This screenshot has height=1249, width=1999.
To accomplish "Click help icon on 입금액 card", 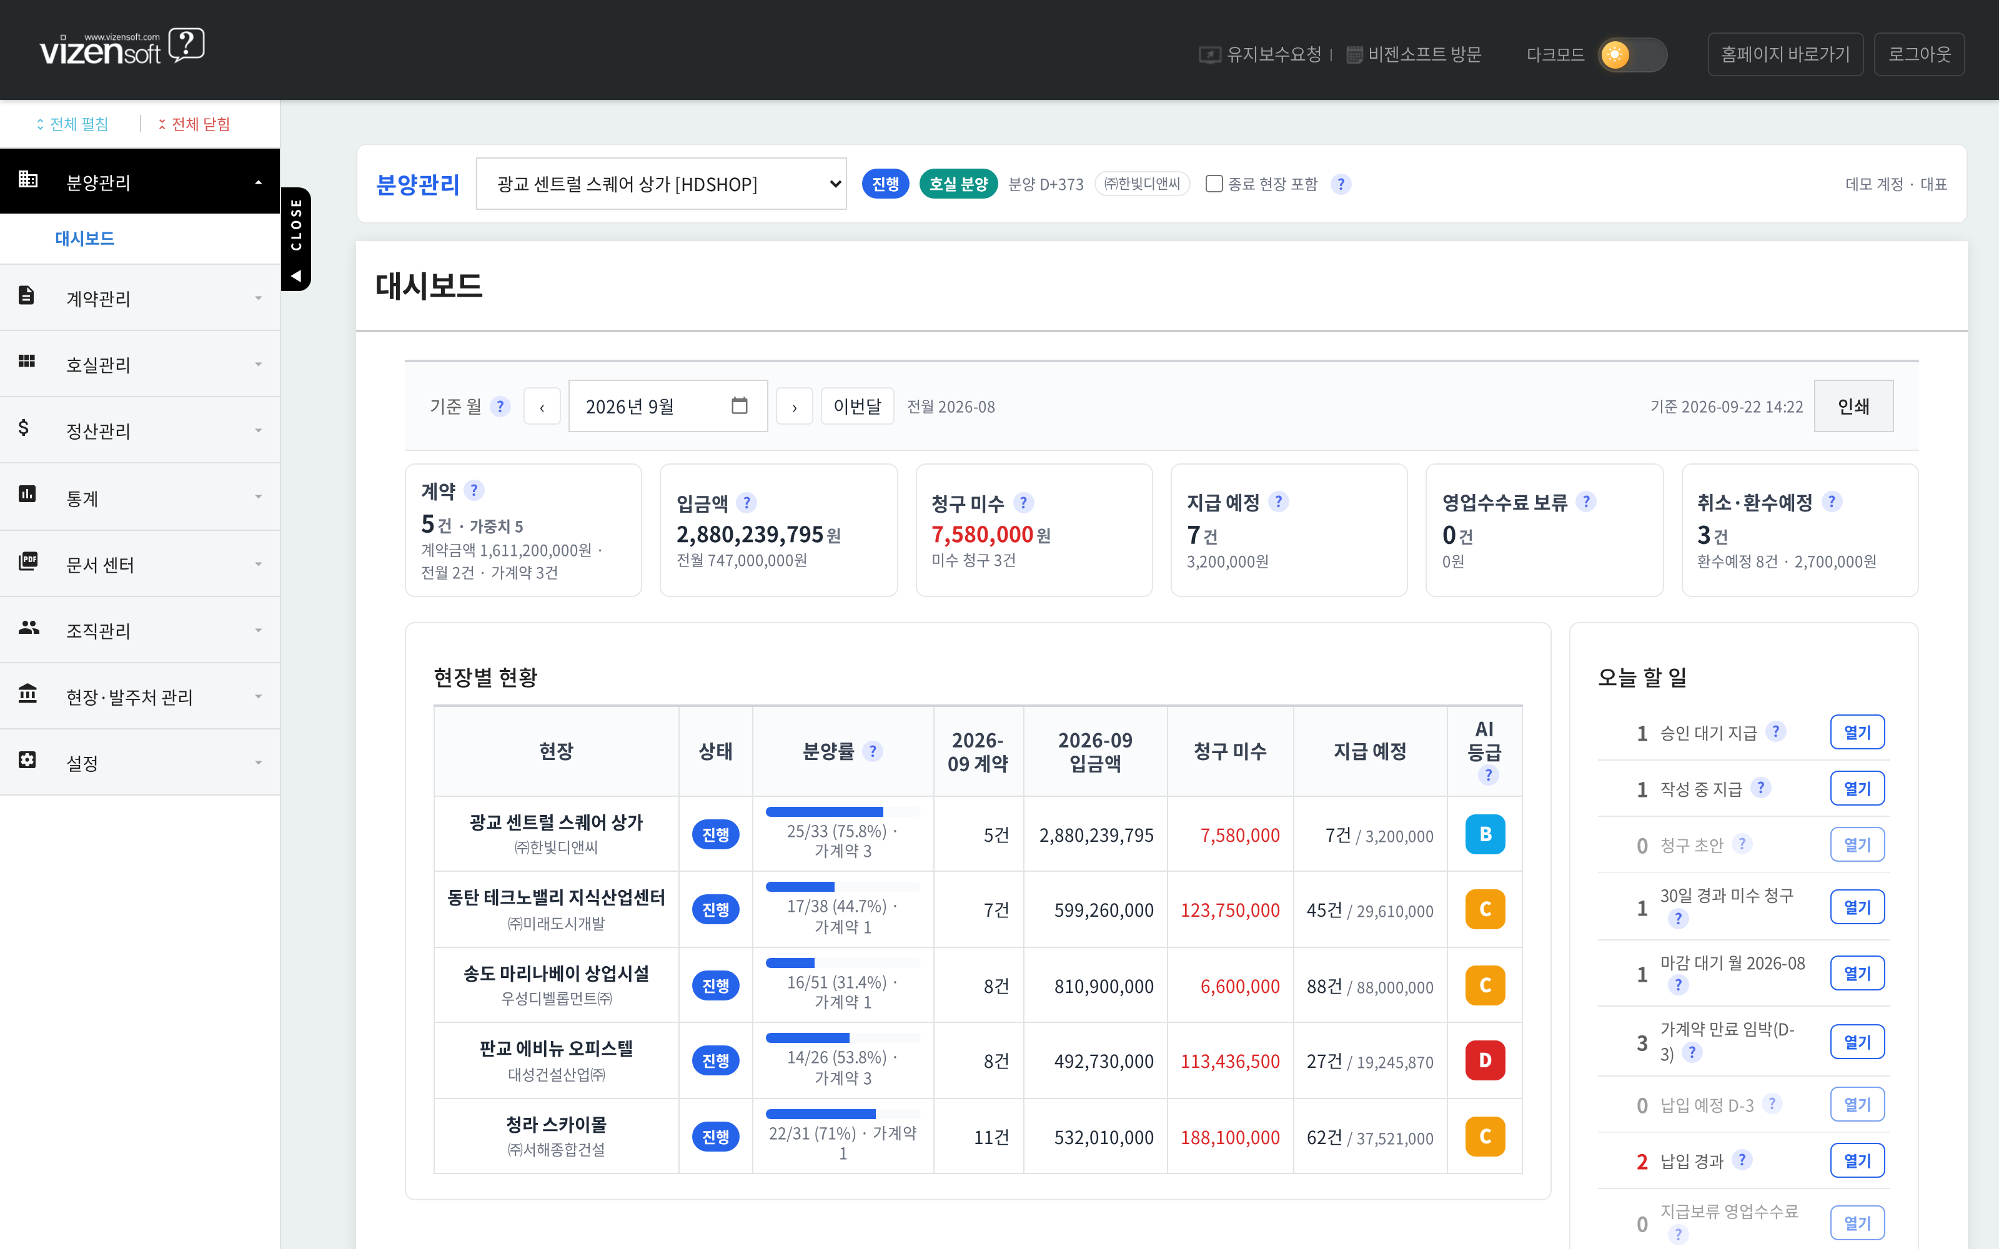I will (x=746, y=503).
